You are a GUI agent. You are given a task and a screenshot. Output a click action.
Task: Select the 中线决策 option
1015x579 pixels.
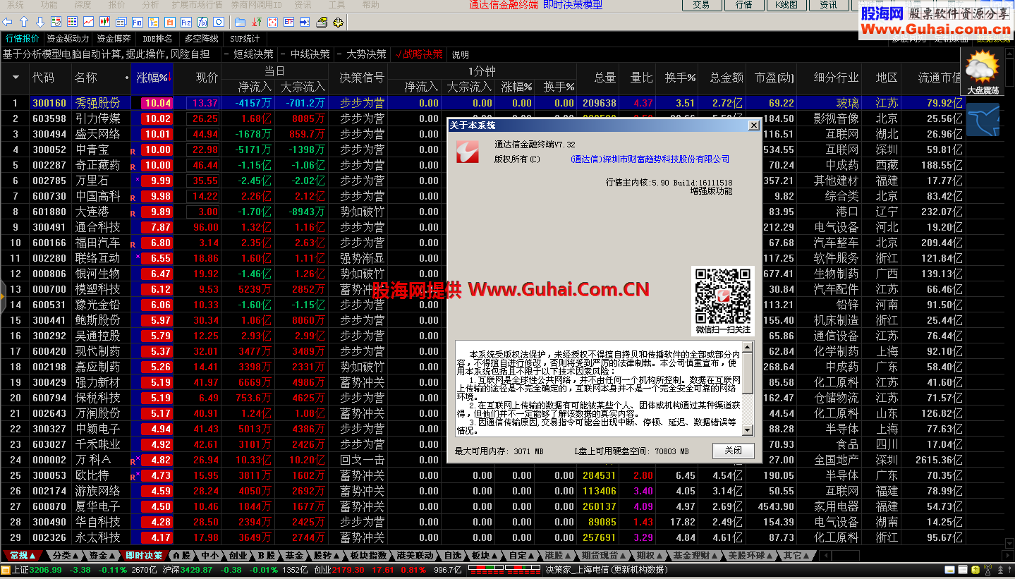305,54
